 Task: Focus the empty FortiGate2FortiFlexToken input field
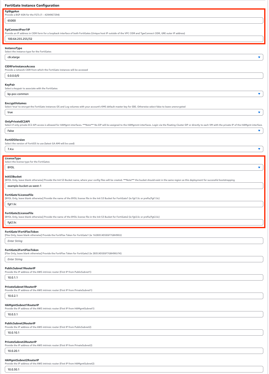pyautogui.click(x=134, y=259)
